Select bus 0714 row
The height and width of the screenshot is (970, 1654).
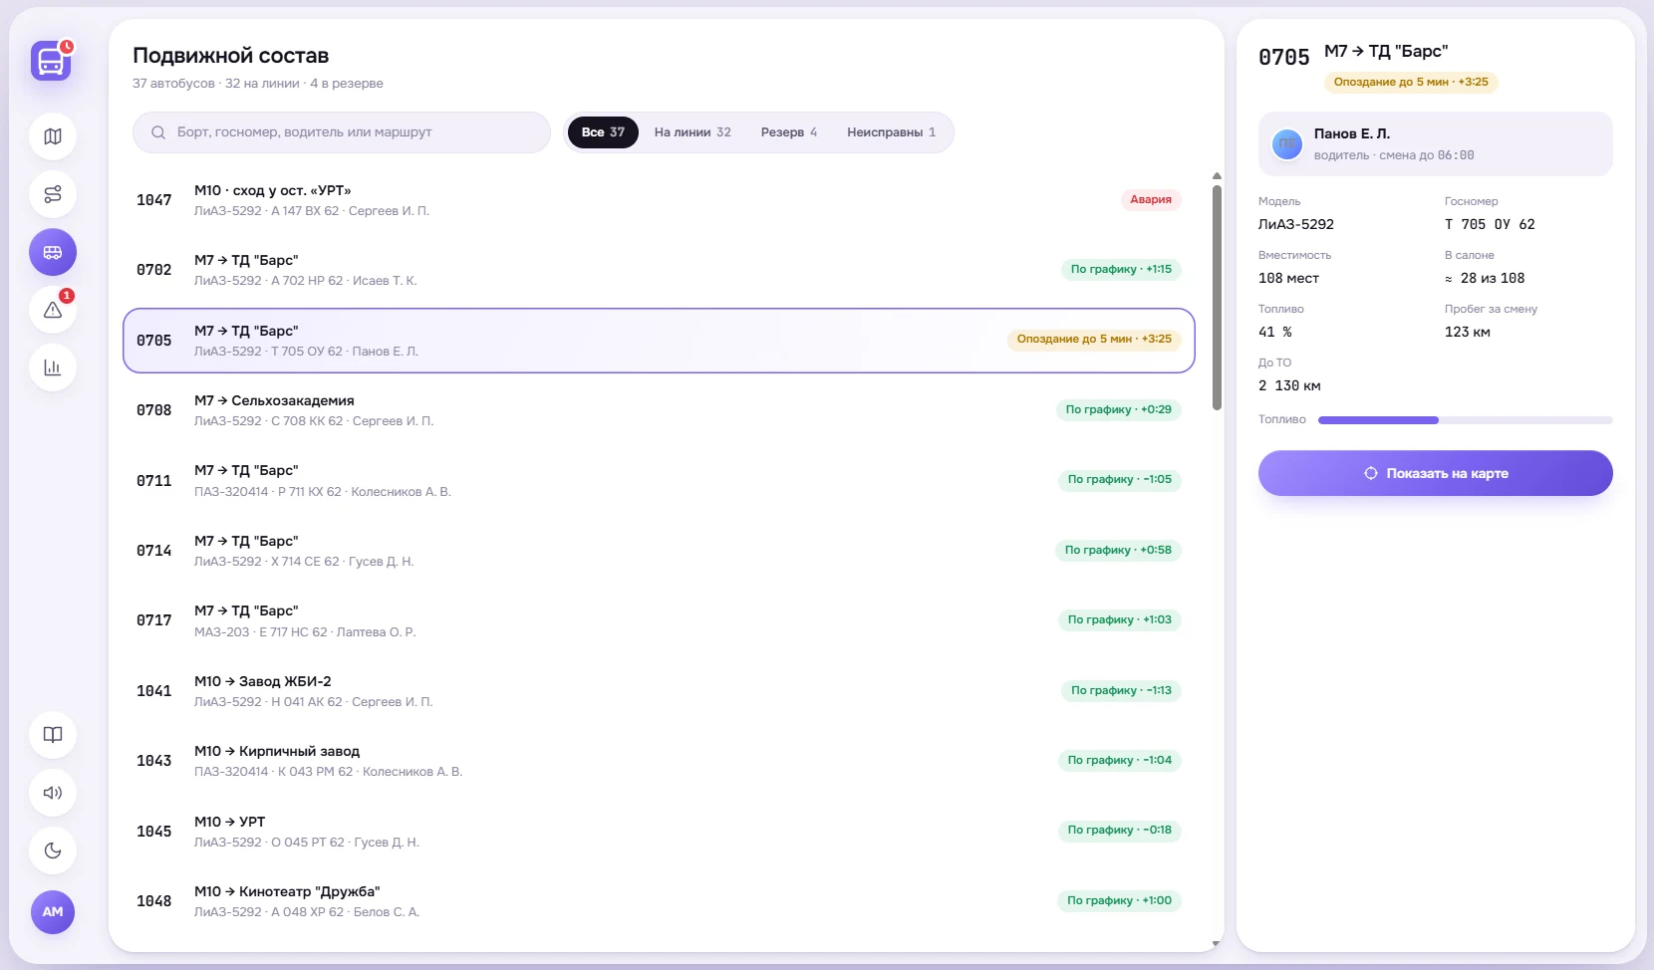pos(659,551)
